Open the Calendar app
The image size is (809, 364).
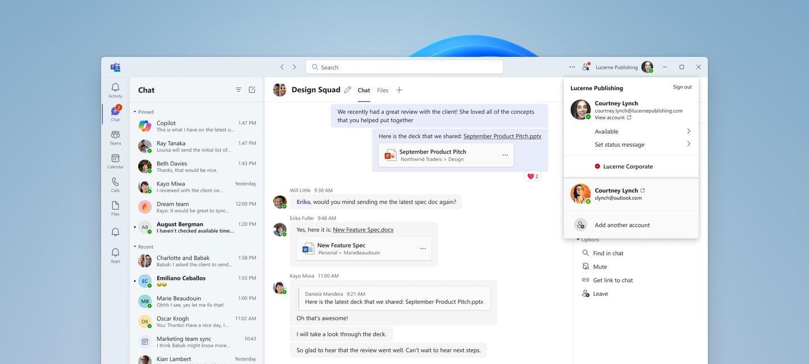tap(115, 162)
